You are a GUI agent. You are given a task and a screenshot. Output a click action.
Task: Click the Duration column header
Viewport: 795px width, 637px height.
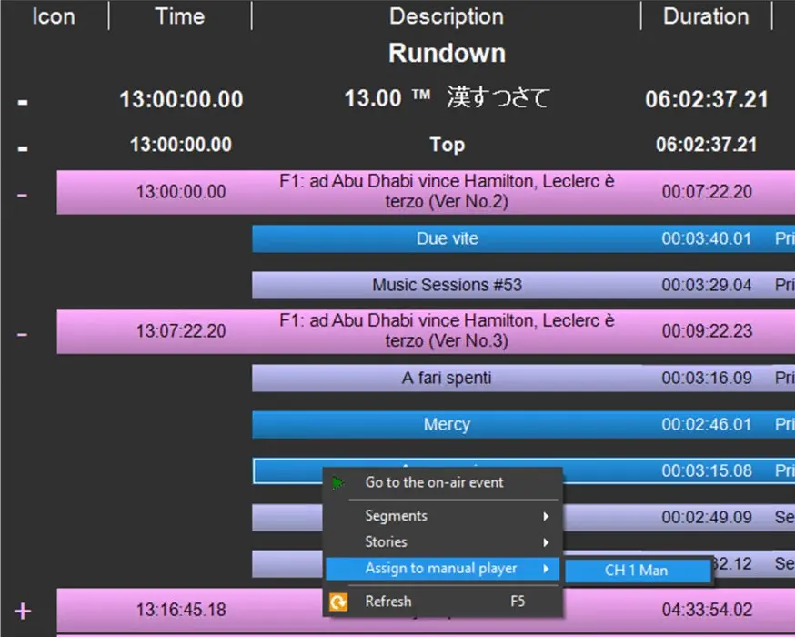click(x=705, y=16)
